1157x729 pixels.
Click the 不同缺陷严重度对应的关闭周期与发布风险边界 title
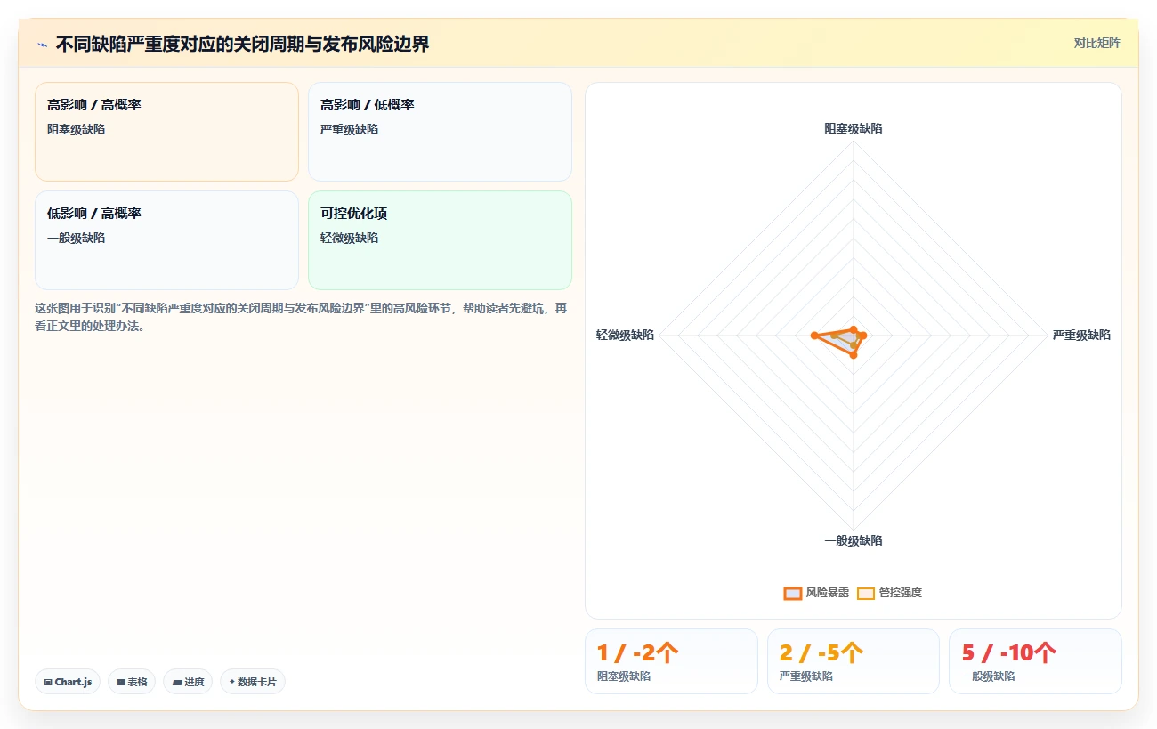coord(242,45)
